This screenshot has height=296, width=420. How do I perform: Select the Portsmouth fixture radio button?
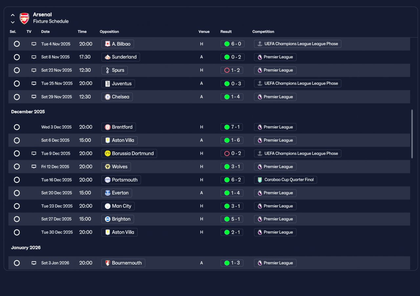tap(17, 180)
